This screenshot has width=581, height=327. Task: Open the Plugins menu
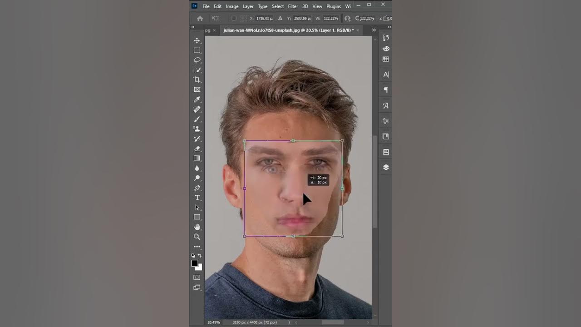coord(334,6)
